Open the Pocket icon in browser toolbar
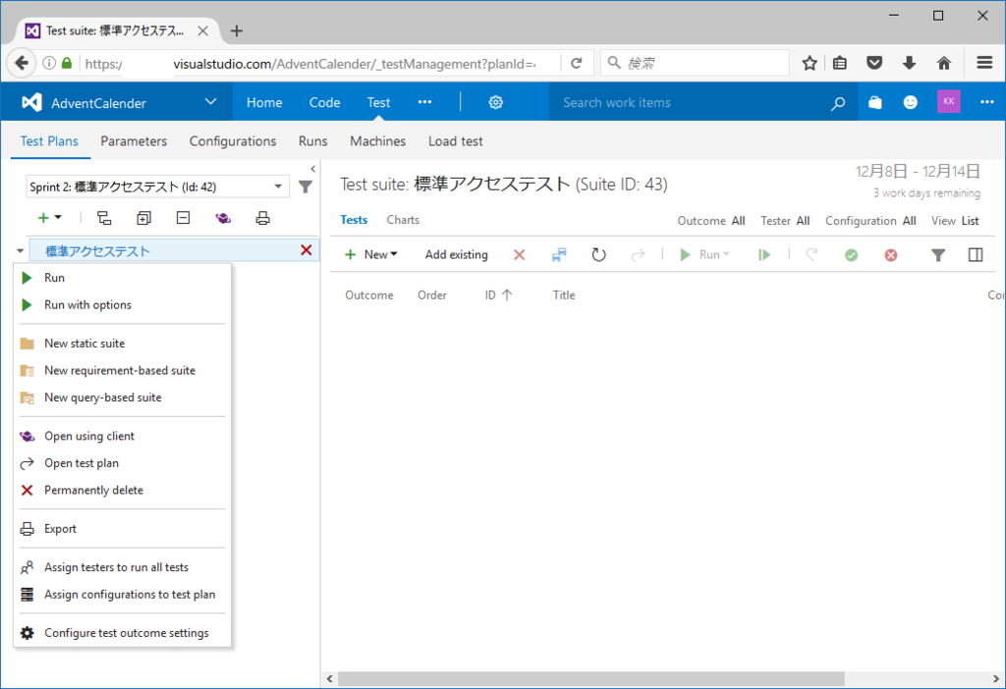Image resolution: width=1006 pixels, height=689 pixels. (874, 63)
